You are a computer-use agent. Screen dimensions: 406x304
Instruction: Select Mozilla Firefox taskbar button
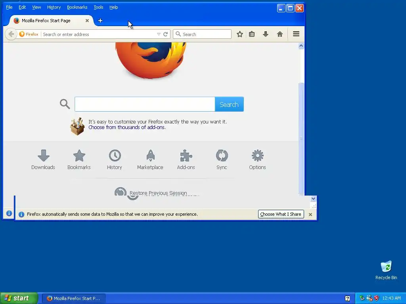pyautogui.click(x=73, y=298)
